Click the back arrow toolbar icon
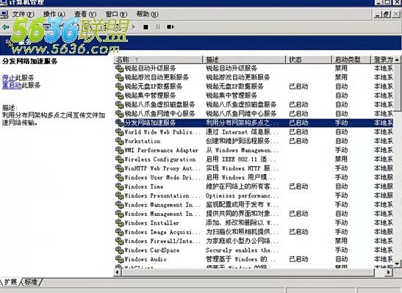This screenshot has height=293, width=402. click(5, 27)
